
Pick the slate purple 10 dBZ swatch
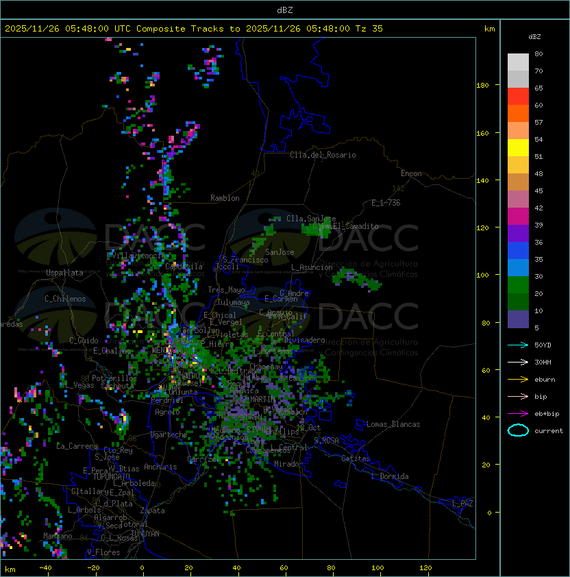(518, 319)
